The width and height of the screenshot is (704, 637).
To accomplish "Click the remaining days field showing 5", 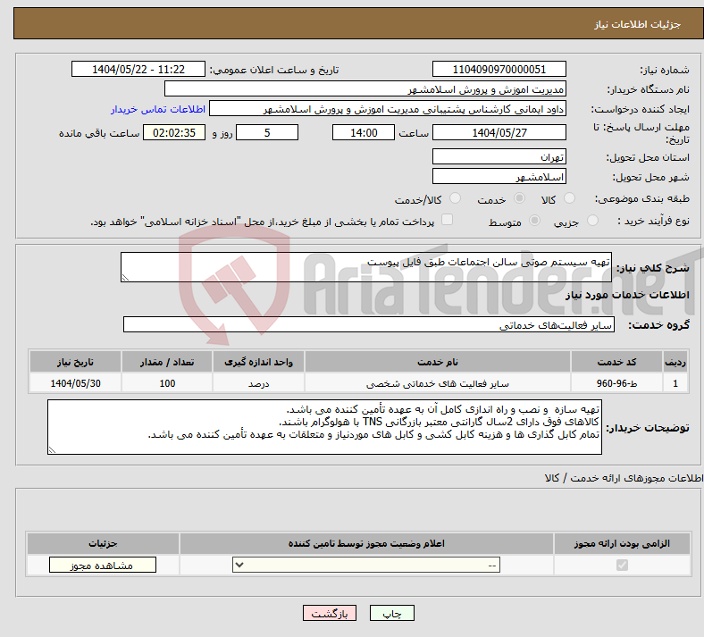I will click(x=267, y=132).
